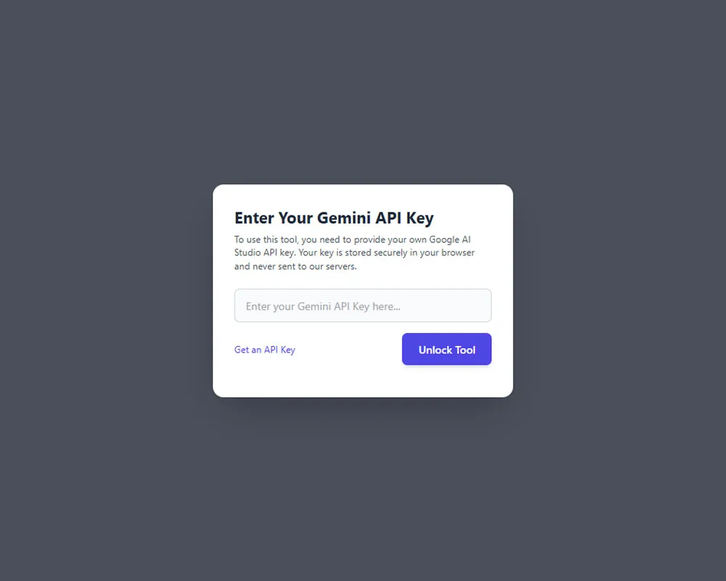726x581 pixels.
Task: Follow the purple API key link
Action: pyautogui.click(x=264, y=350)
